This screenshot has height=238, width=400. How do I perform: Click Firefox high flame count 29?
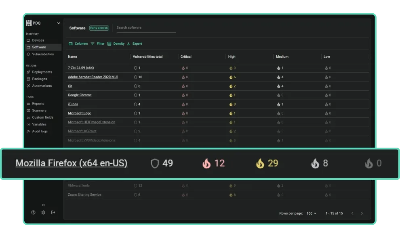pos(267,163)
